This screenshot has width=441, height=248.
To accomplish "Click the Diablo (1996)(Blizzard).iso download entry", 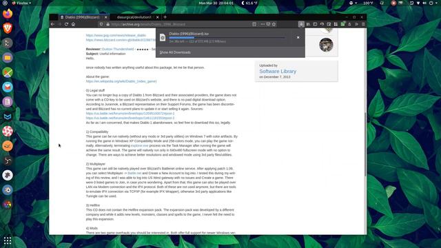I will [x=230, y=37].
